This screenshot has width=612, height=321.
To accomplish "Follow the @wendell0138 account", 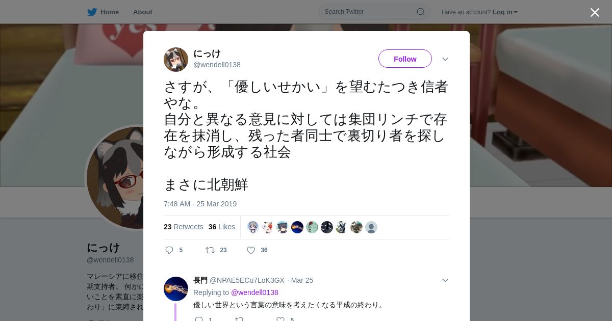I will point(405,59).
